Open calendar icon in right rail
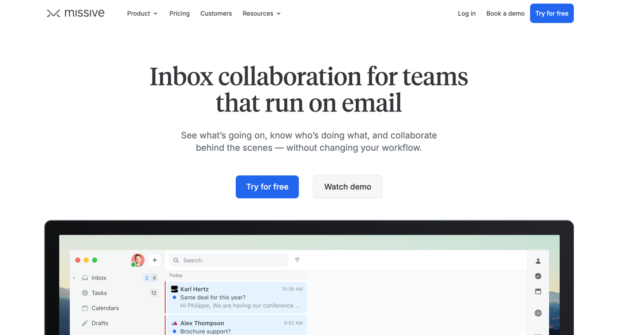 point(538,291)
